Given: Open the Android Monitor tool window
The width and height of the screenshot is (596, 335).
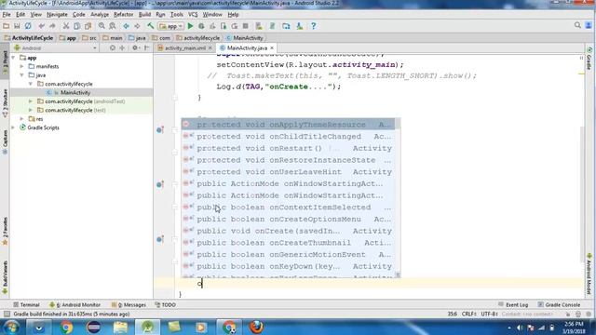Looking at the screenshot, I should point(74,304).
